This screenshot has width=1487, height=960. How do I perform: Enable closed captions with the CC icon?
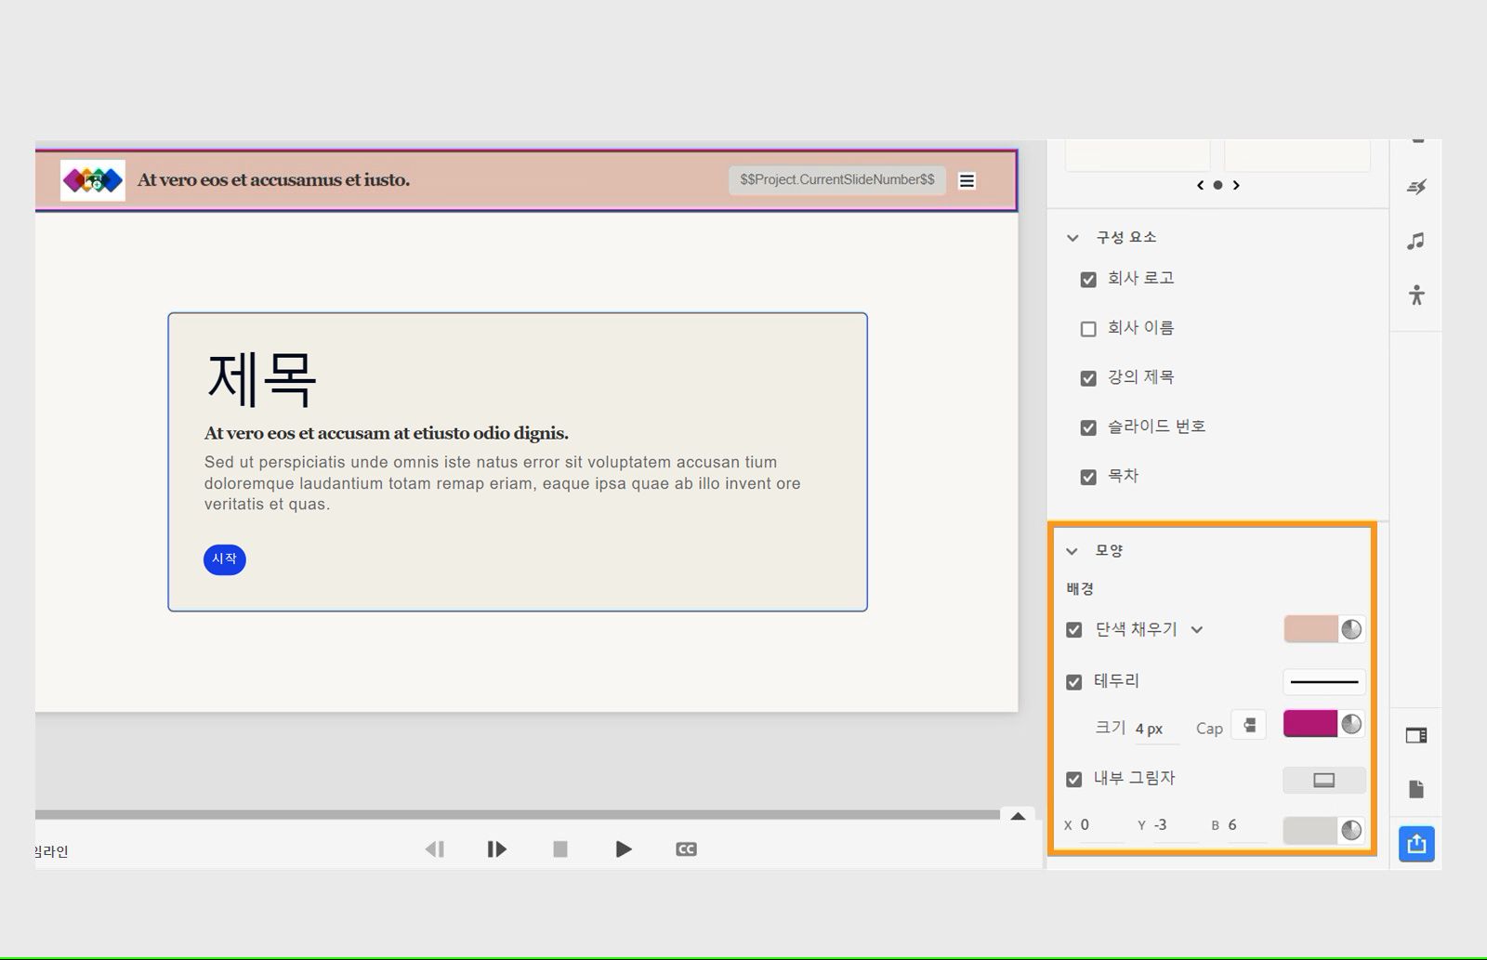click(x=687, y=848)
